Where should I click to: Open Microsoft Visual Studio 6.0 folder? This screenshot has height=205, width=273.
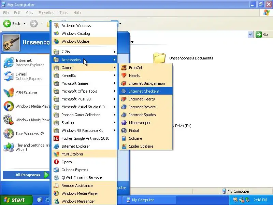(x=84, y=107)
